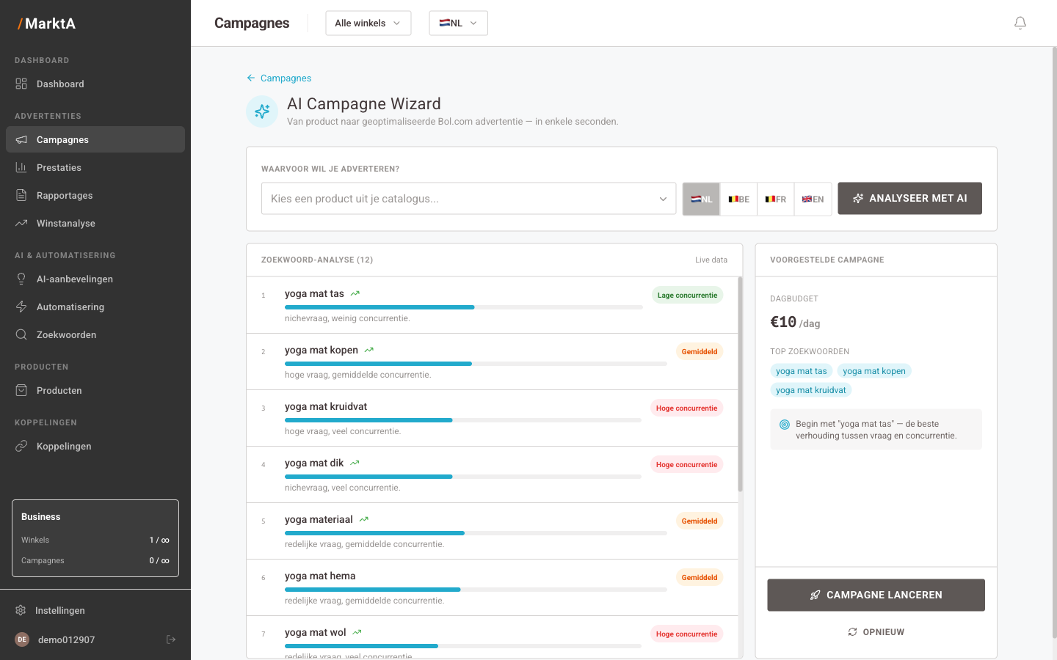Image resolution: width=1057 pixels, height=660 pixels.
Task: Click trend arrow beside yoga materiaal
Action: tap(364, 519)
